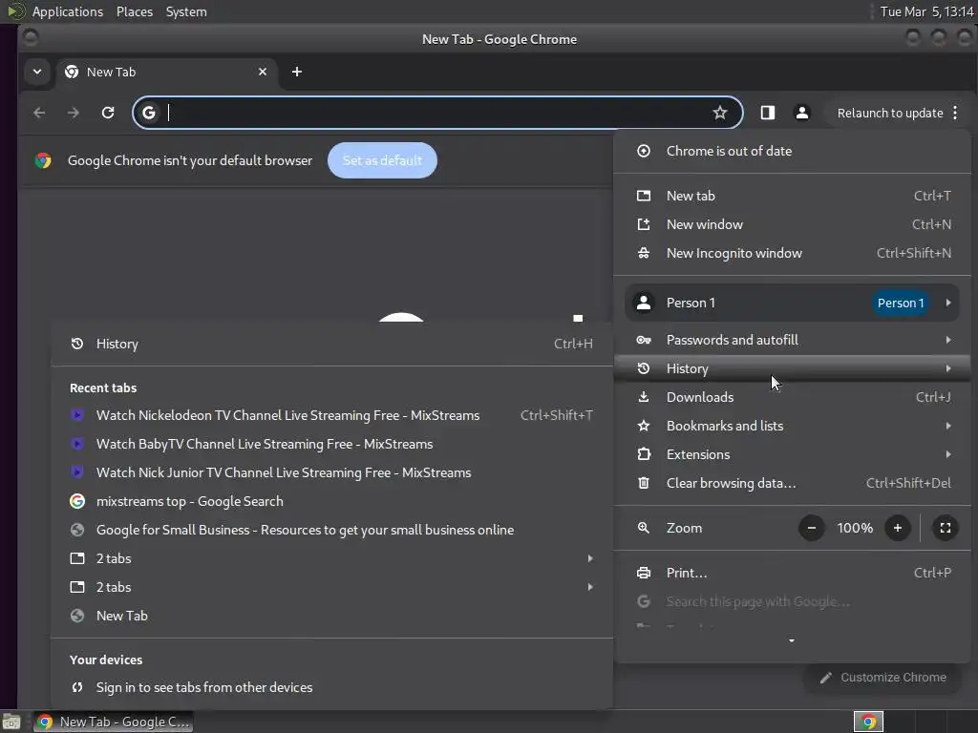Choose Print from the menu
The image size is (978, 733).
pos(792,573)
